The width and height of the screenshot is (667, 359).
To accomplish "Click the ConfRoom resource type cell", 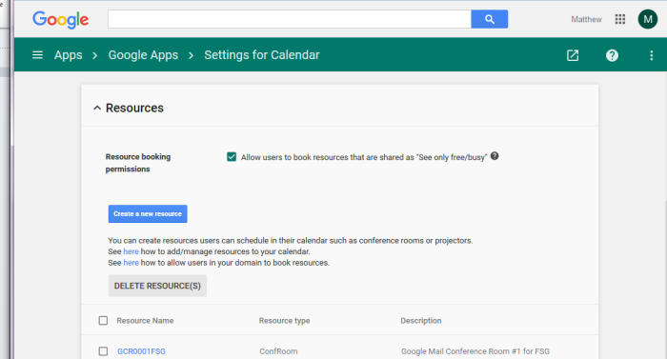I will [278, 351].
